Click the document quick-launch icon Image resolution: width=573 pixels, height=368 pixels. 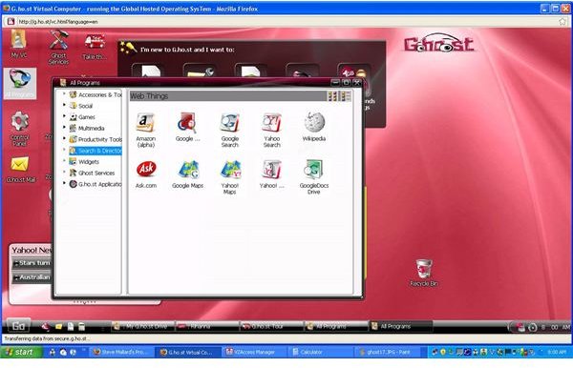point(71,326)
